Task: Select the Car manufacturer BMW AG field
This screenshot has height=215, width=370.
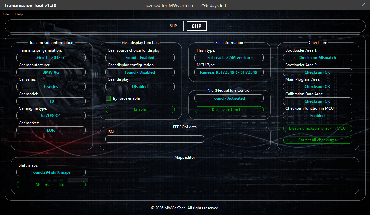Action: pyautogui.click(x=51, y=72)
